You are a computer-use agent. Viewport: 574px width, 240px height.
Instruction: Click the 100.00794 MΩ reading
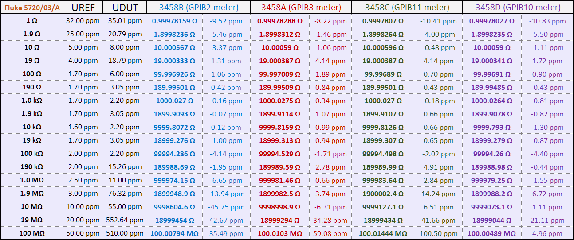pos(174,234)
